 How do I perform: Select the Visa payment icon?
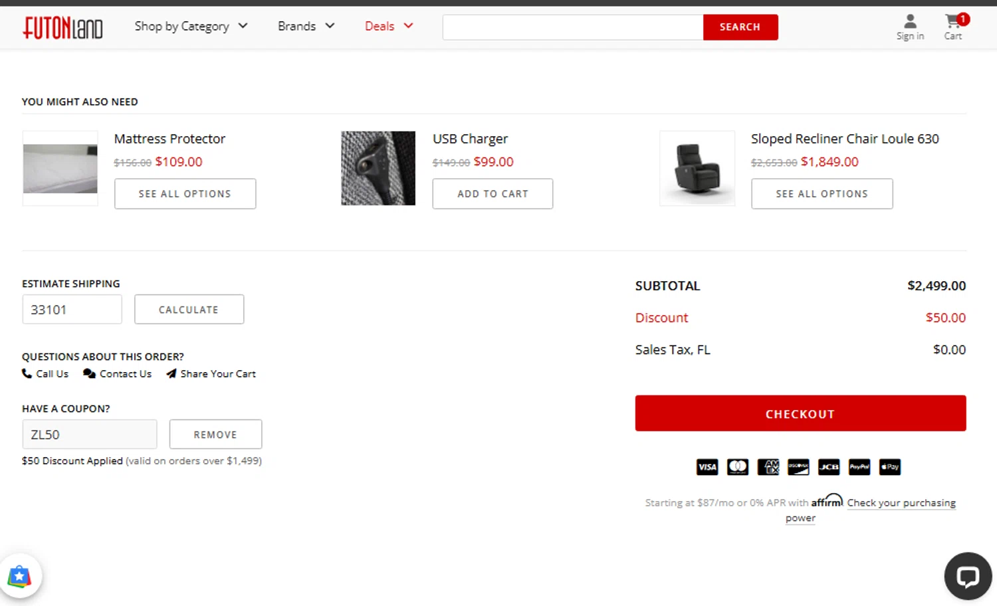[707, 467]
